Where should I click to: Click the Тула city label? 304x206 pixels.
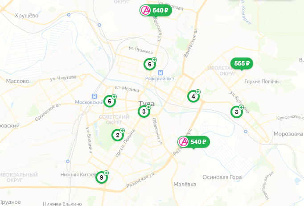(x=147, y=103)
